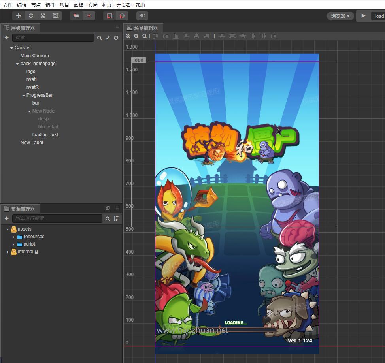Expand the internal assets folder
Viewport: 385px width, 363px height.
(8, 252)
